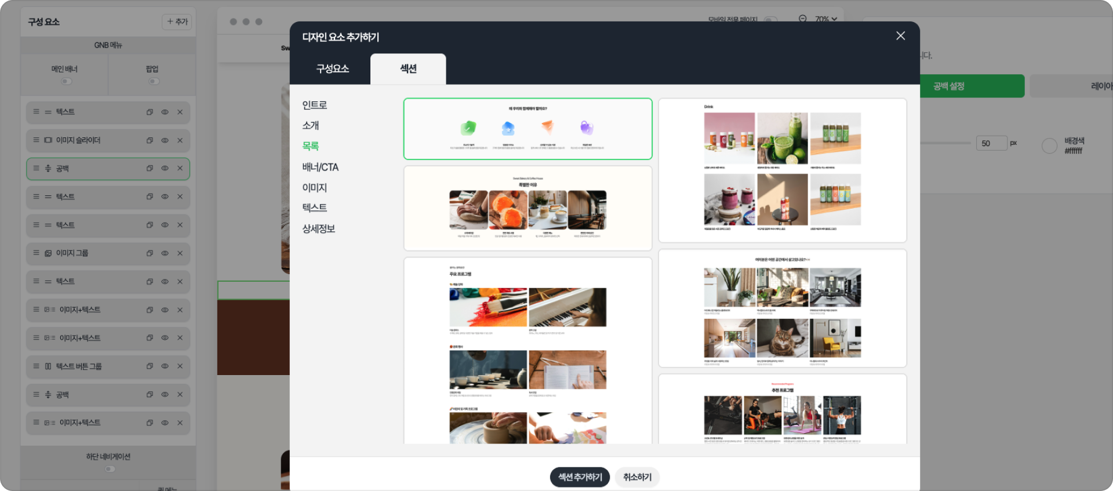Click the picture icon beside 이미지 그룹
The height and width of the screenshot is (491, 1113).
point(48,253)
